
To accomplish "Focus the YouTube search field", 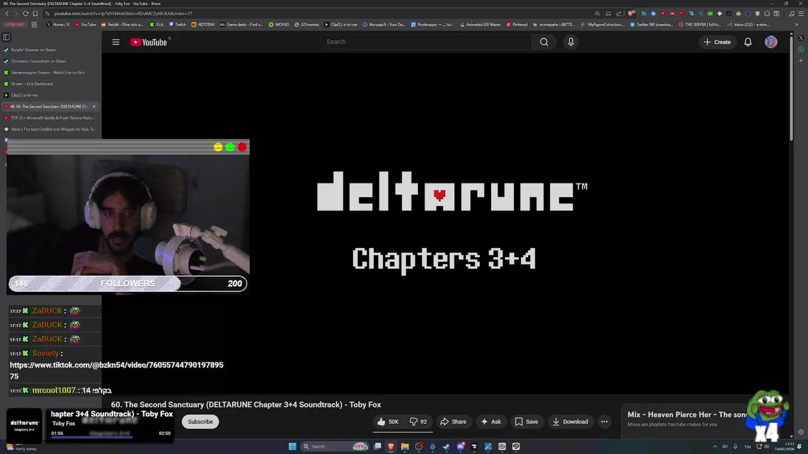I will click(427, 42).
